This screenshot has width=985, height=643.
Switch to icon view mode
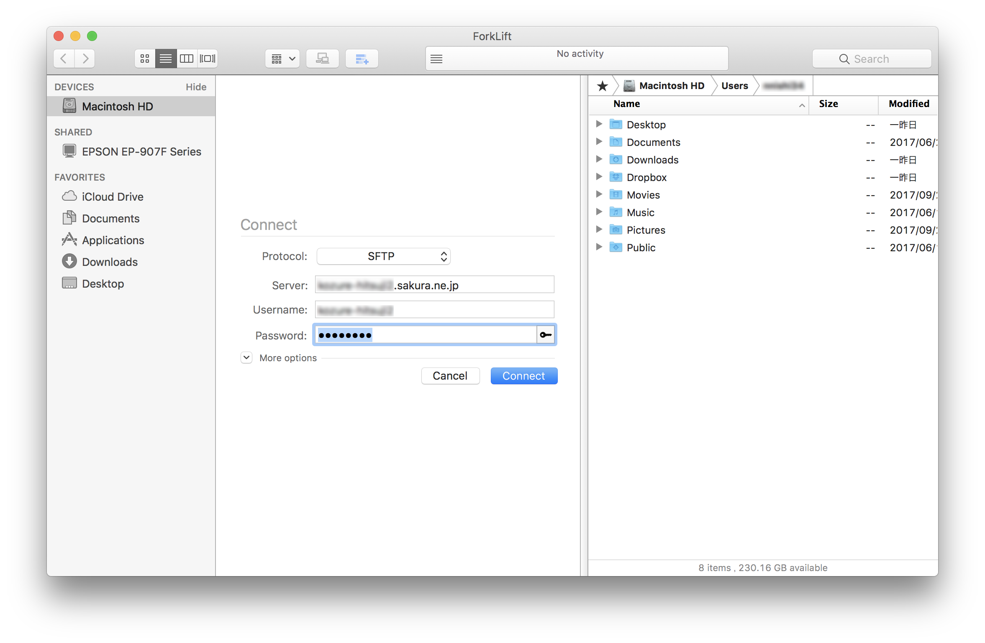[145, 59]
